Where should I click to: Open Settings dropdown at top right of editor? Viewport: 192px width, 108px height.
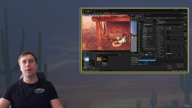tap(184, 13)
